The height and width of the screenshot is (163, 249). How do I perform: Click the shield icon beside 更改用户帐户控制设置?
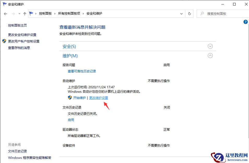pos(5,41)
